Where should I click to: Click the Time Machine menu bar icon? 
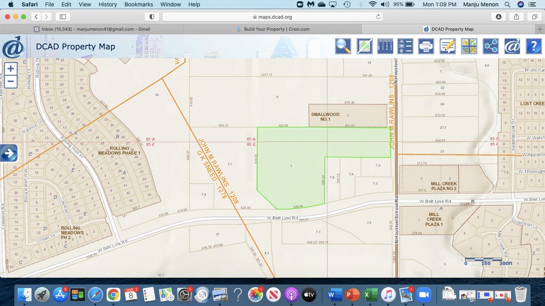(347, 4)
